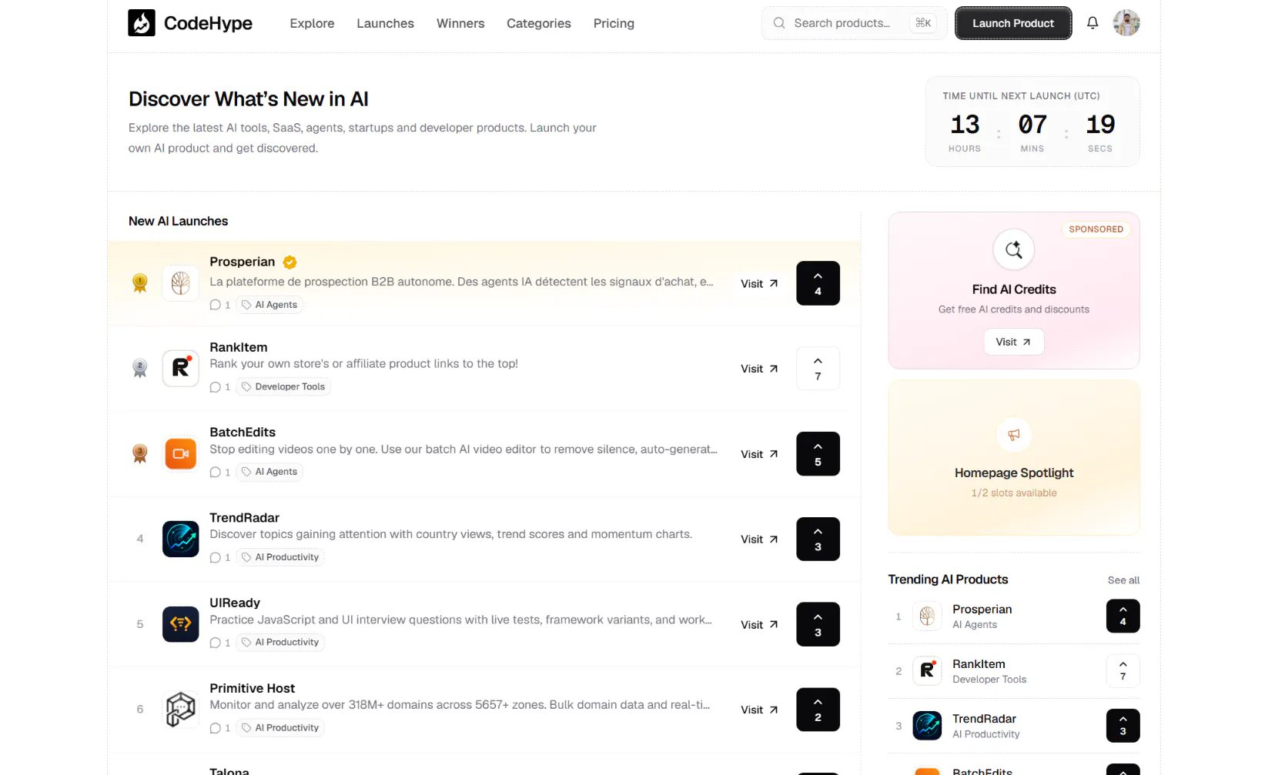This screenshot has height=775, width=1275.
Task: Click the bronze medal icon beside BatchEdits
Action: coord(140,454)
